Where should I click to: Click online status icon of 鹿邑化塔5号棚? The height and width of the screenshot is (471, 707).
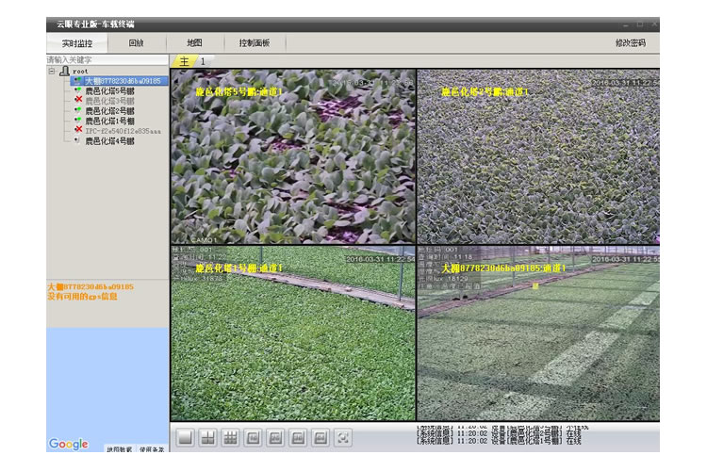click(78, 90)
